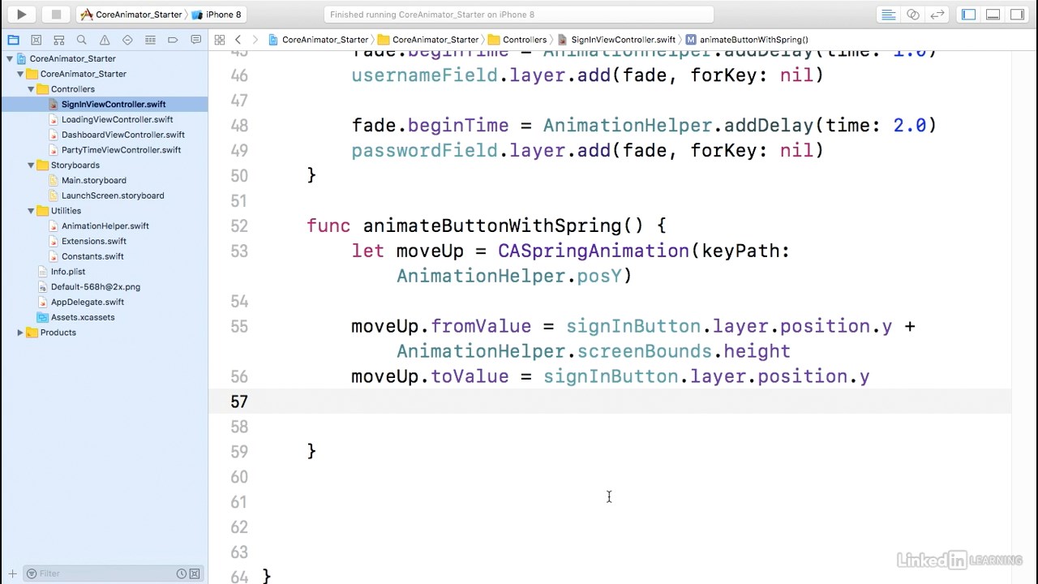Go back in editor history
Image resolution: width=1038 pixels, height=584 pixels.
[x=238, y=40]
